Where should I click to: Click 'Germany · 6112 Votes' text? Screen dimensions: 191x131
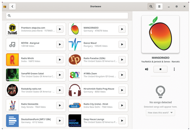[x=32, y=122]
